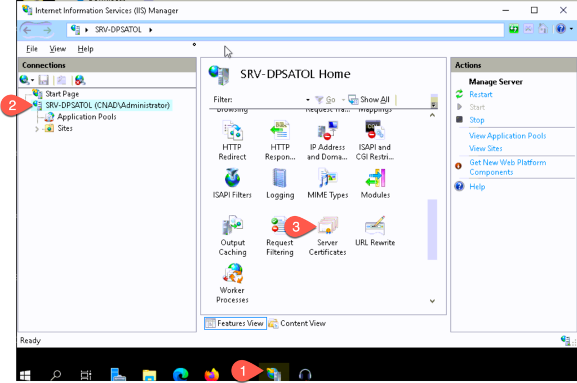
Task: Open the Output Caching feature
Action: (x=232, y=228)
